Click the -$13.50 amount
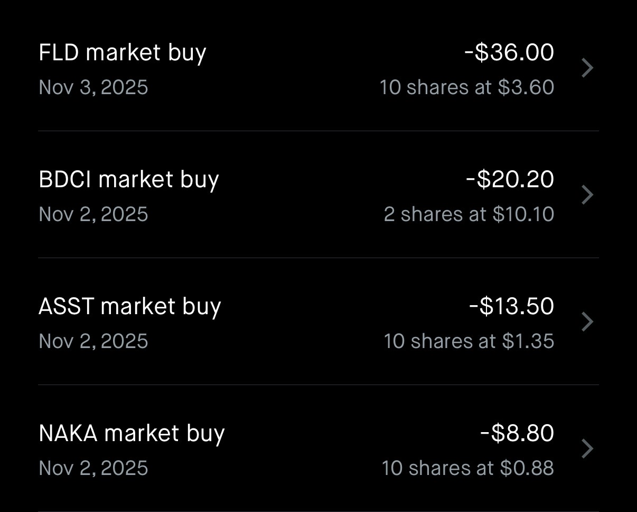The width and height of the screenshot is (637, 512). 512,306
